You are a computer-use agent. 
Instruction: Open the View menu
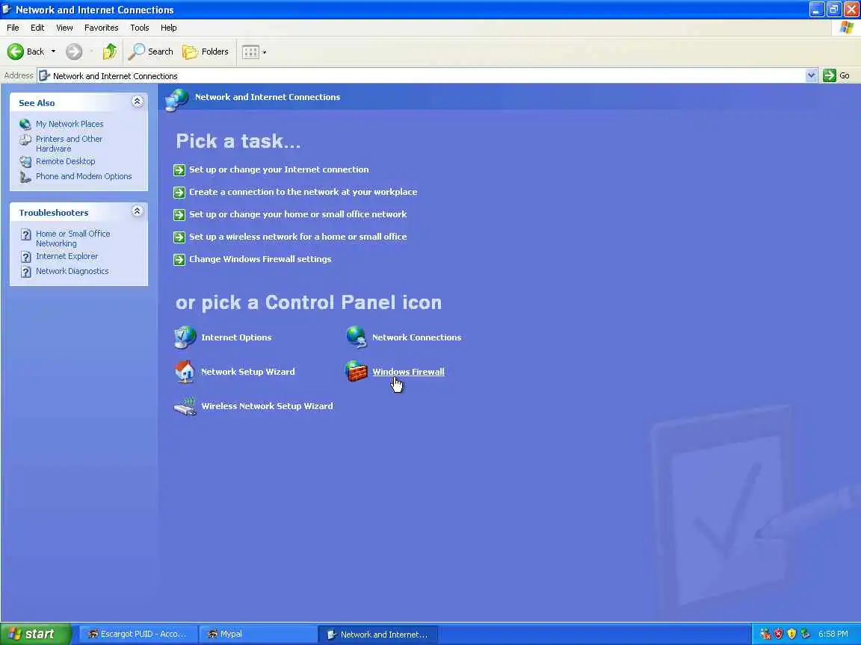tap(64, 28)
